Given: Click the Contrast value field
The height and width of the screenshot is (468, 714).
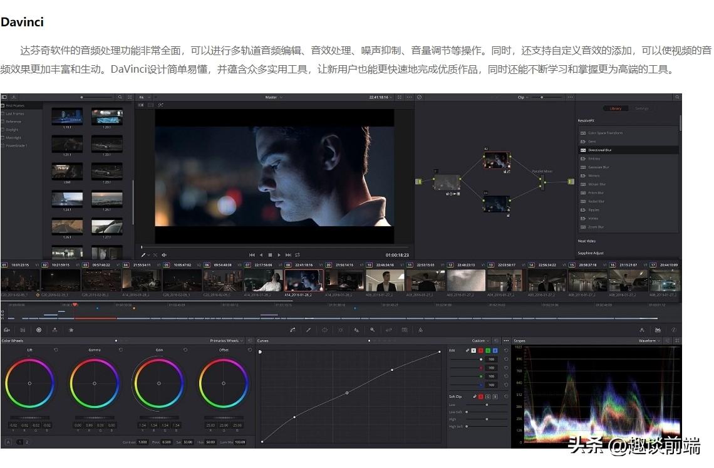Looking at the screenshot, I should click(x=143, y=442).
